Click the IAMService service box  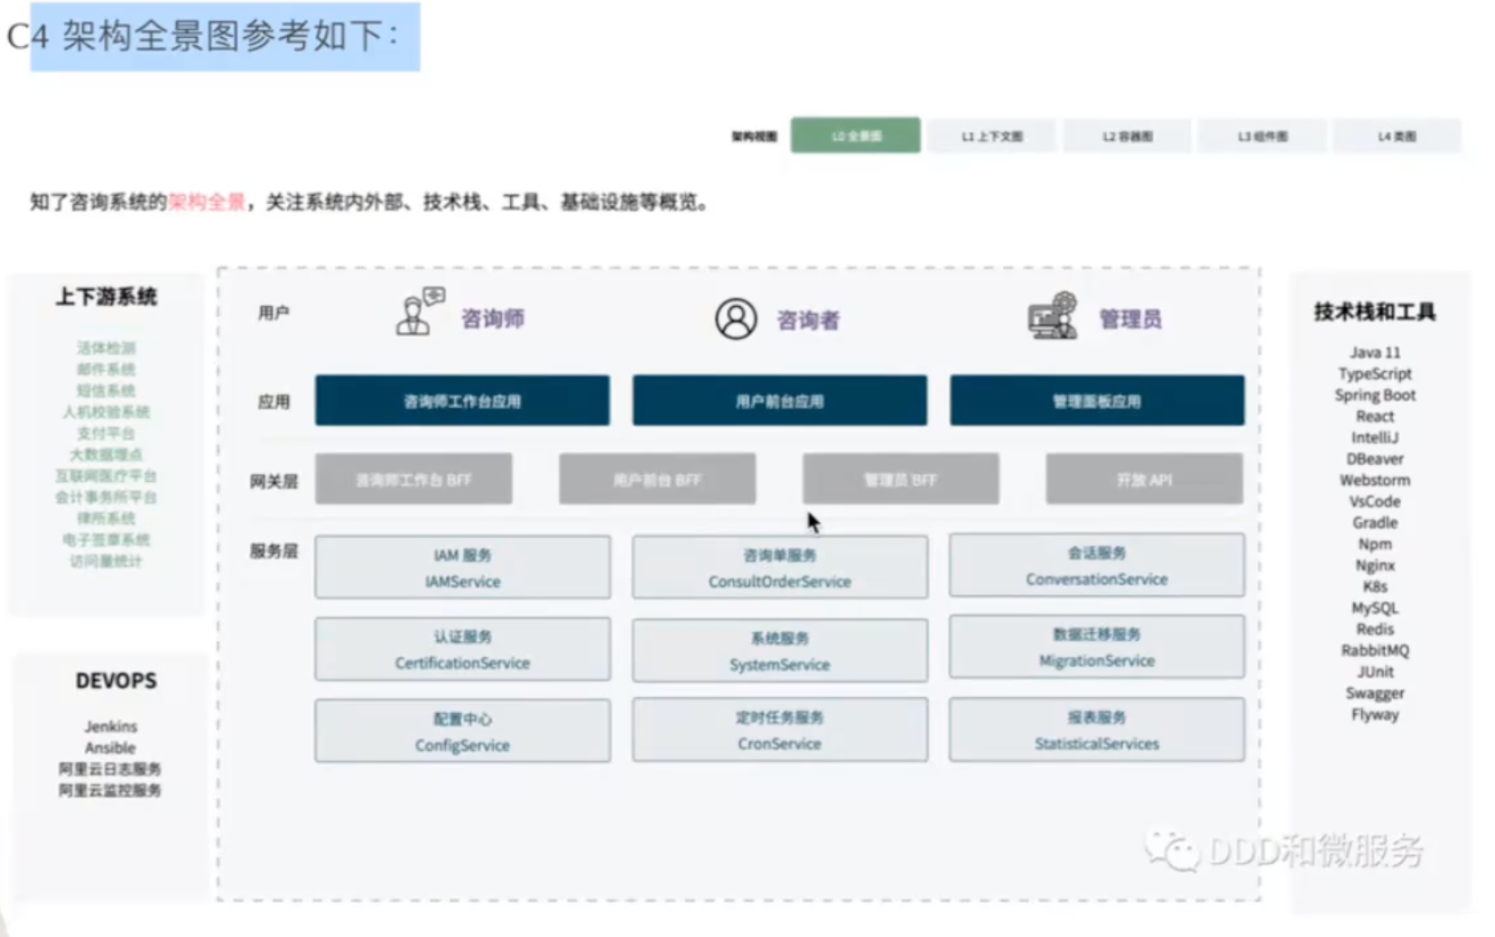pyautogui.click(x=462, y=567)
